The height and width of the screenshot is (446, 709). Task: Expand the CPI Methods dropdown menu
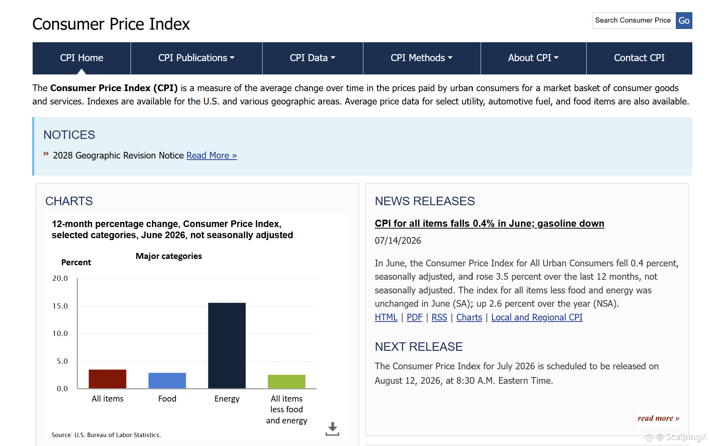tap(422, 58)
